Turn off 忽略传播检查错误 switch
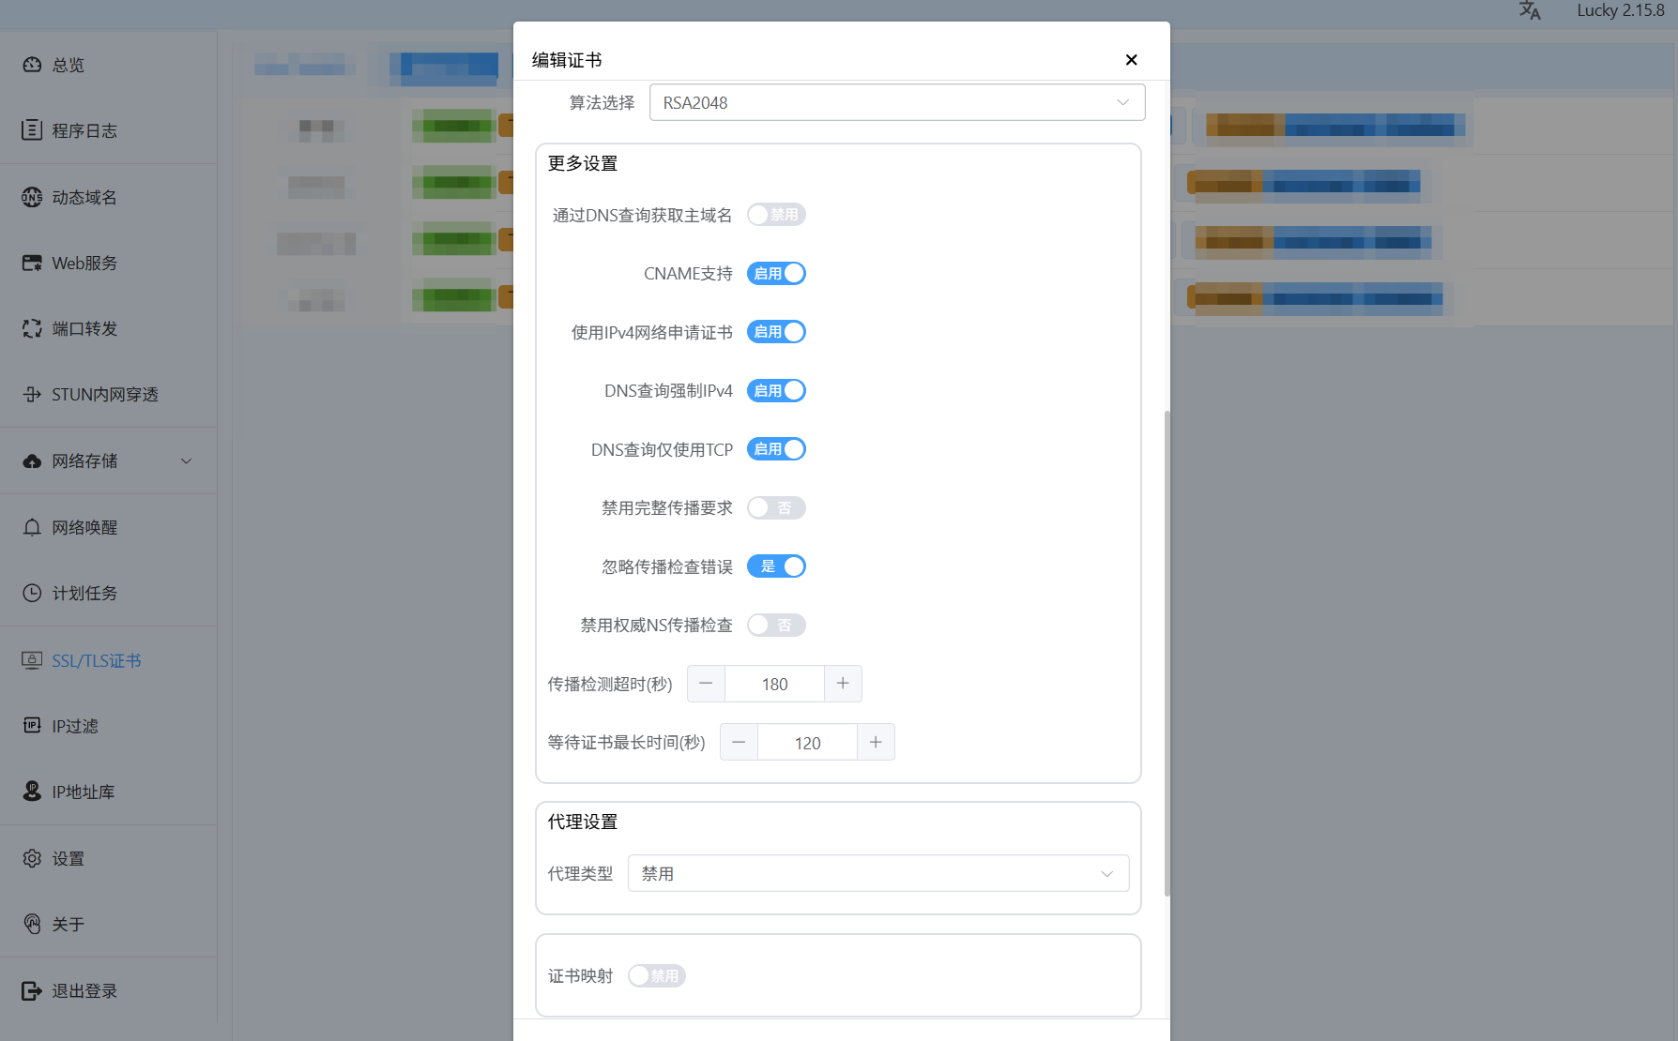Screen dimensions: 1678x1041 click(x=776, y=566)
